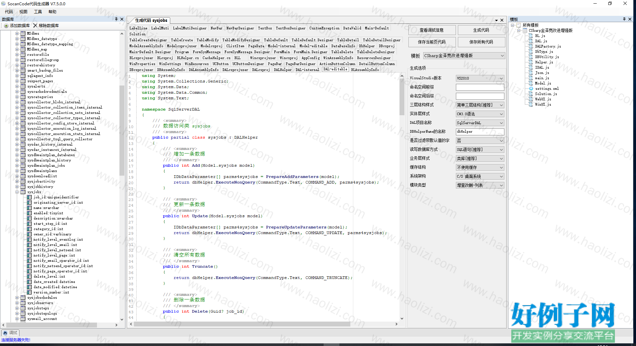Collapse the CSharp template tree node
The height and width of the screenshot is (346, 636).
coord(519,30)
